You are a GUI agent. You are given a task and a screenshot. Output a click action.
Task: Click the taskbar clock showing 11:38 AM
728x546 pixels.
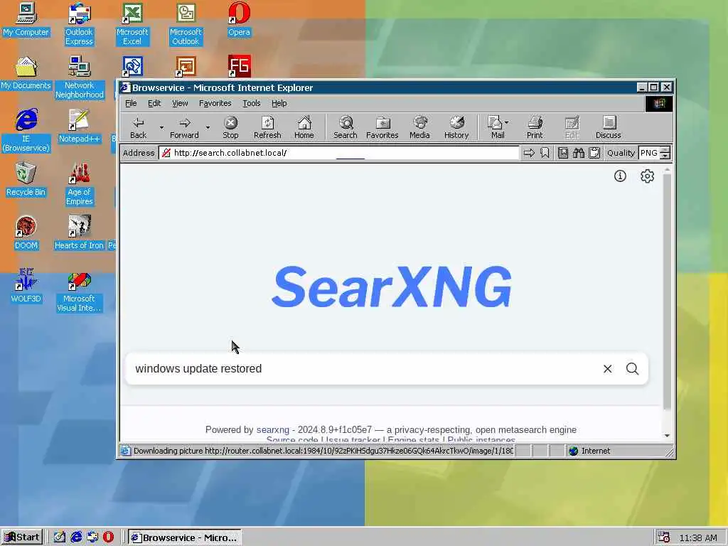(x=698, y=537)
